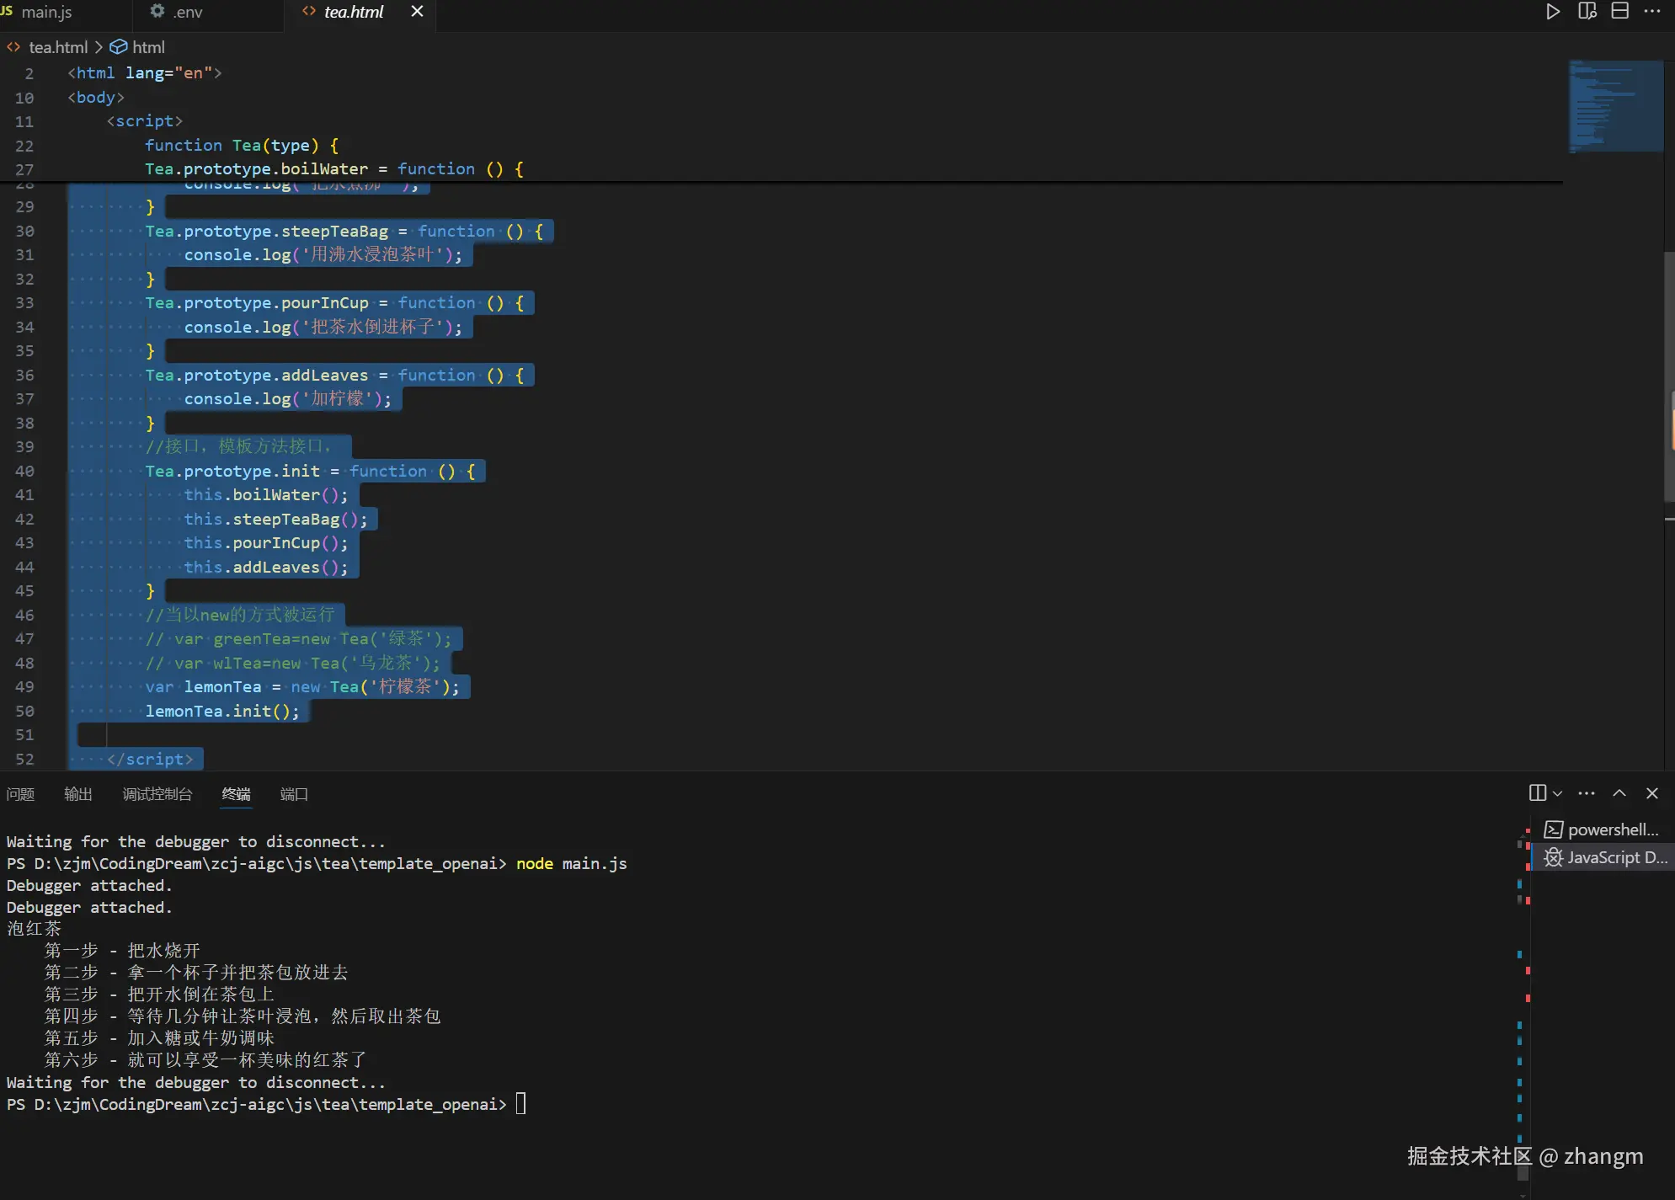Expand split terminal dropdown arrow
The height and width of the screenshot is (1200, 1675).
pos(1557,793)
